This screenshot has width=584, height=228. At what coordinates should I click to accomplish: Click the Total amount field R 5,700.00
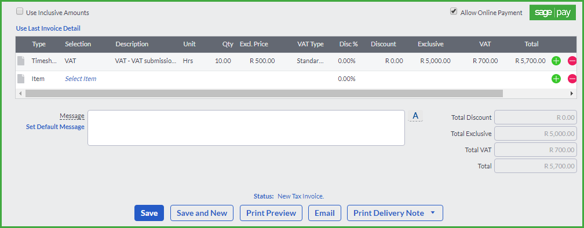tap(536, 166)
